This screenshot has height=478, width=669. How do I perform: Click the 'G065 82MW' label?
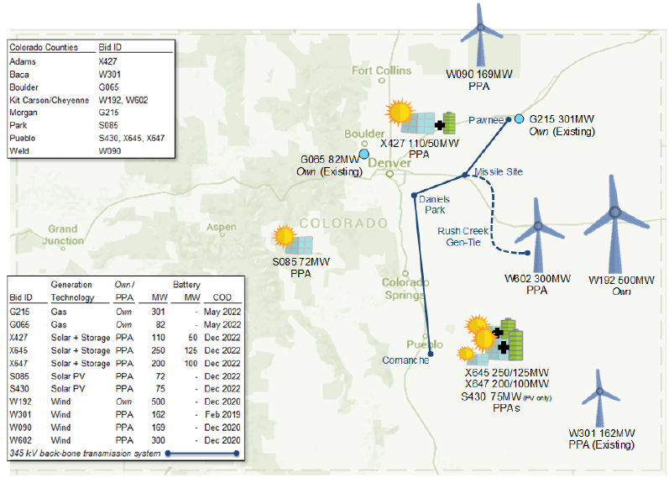(330, 160)
